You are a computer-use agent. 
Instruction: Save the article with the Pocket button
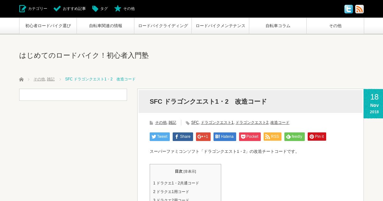coord(250,137)
